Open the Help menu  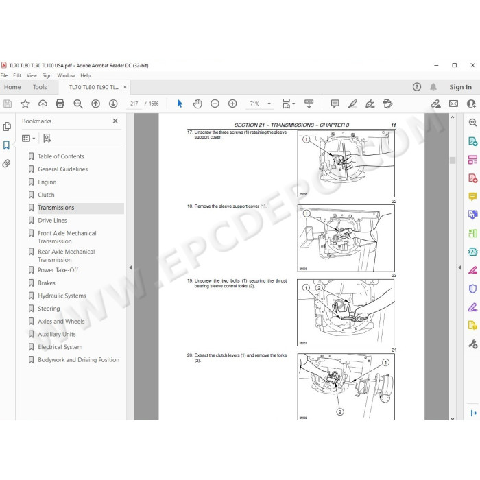click(x=86, y=75)
